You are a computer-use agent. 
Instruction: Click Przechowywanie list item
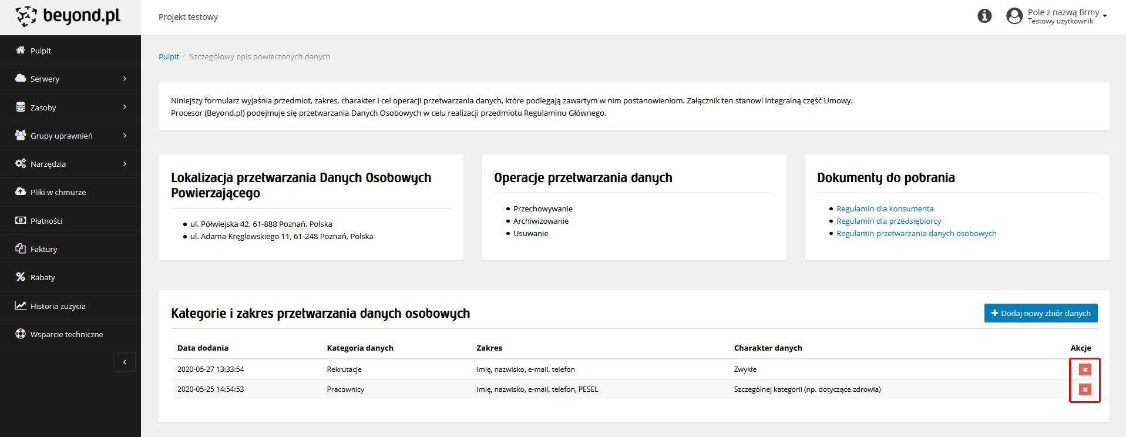pos(543,209)
